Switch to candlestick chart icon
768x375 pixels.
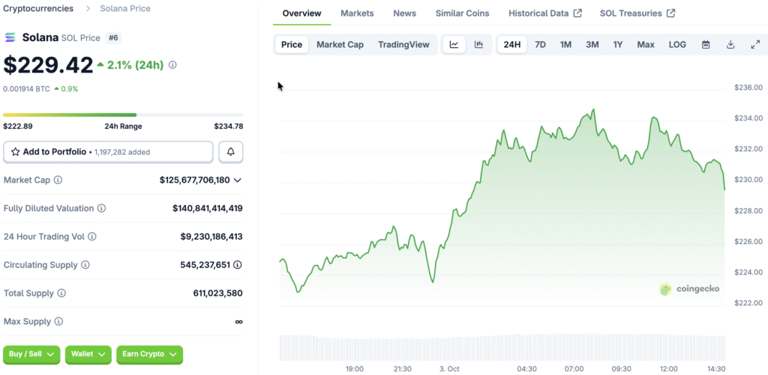pyautogui.click(x=478, y=45)
